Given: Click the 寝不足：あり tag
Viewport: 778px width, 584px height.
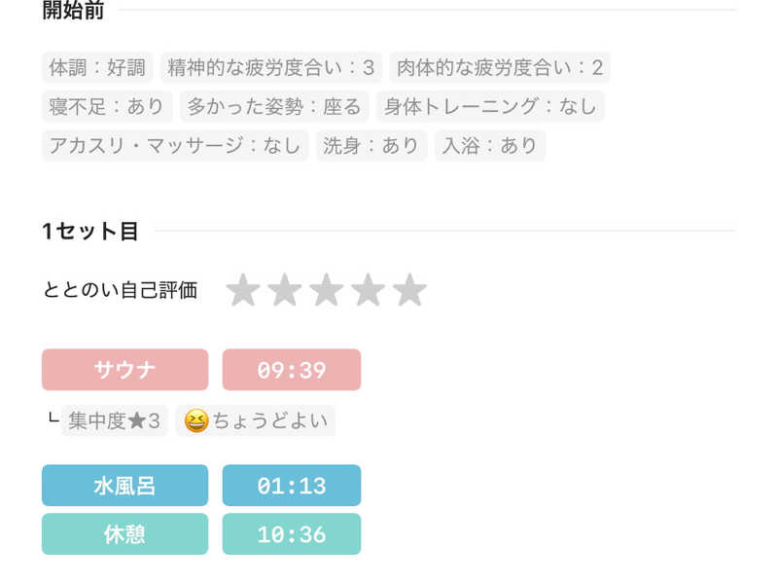Looking at the screenshot, I should (x=107, y=106).
